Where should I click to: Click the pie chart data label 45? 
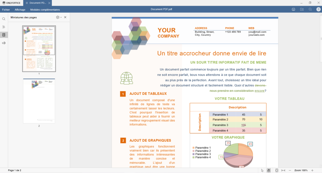click(250, 144)
